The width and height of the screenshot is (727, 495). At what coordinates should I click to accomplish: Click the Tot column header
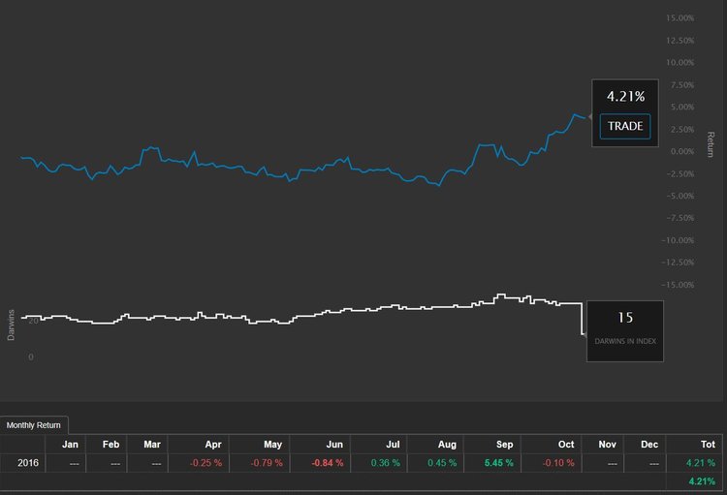(708, 444)
